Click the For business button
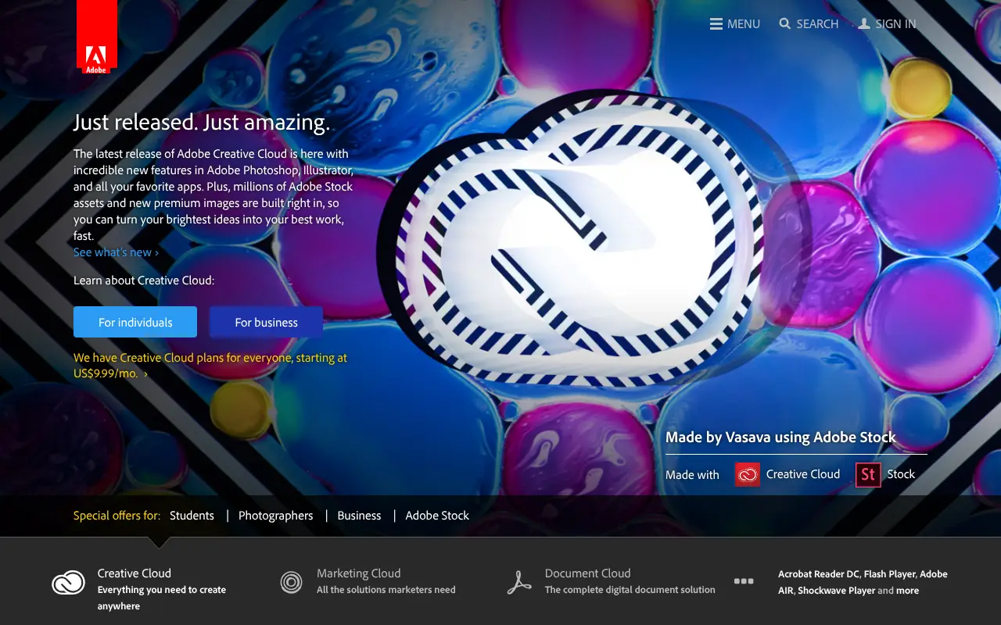1001x625 pixels. [266, 322]
